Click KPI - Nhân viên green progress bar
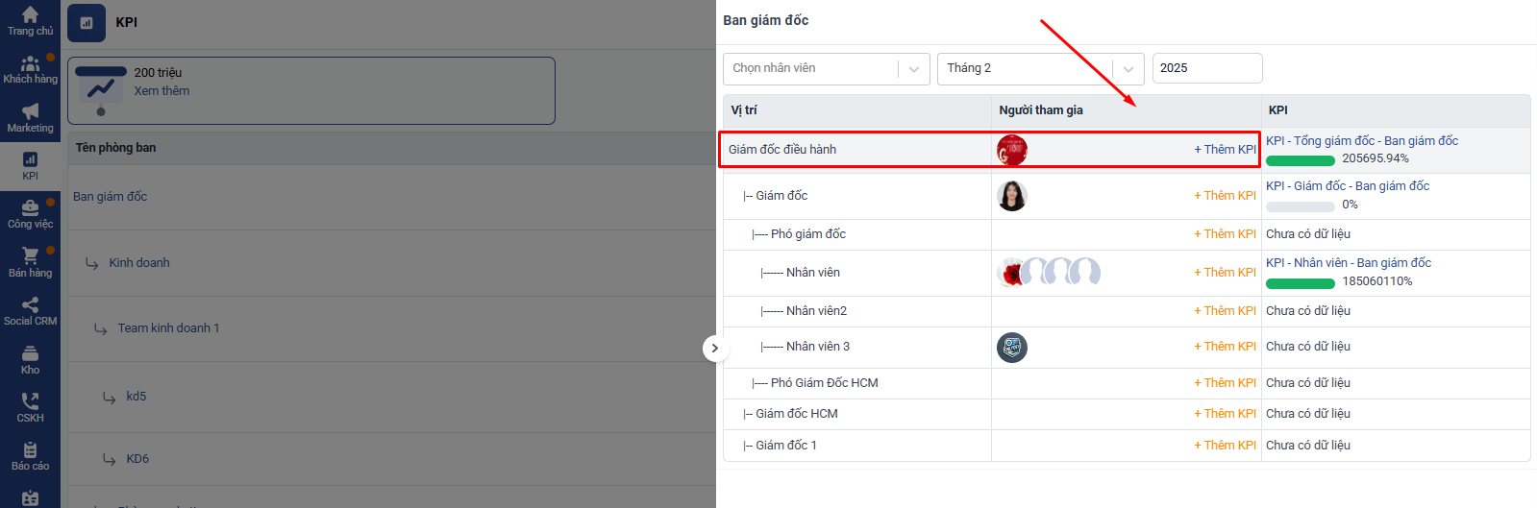Image resolution: width=1537 pixels, height=508 pixels. 1300,283
